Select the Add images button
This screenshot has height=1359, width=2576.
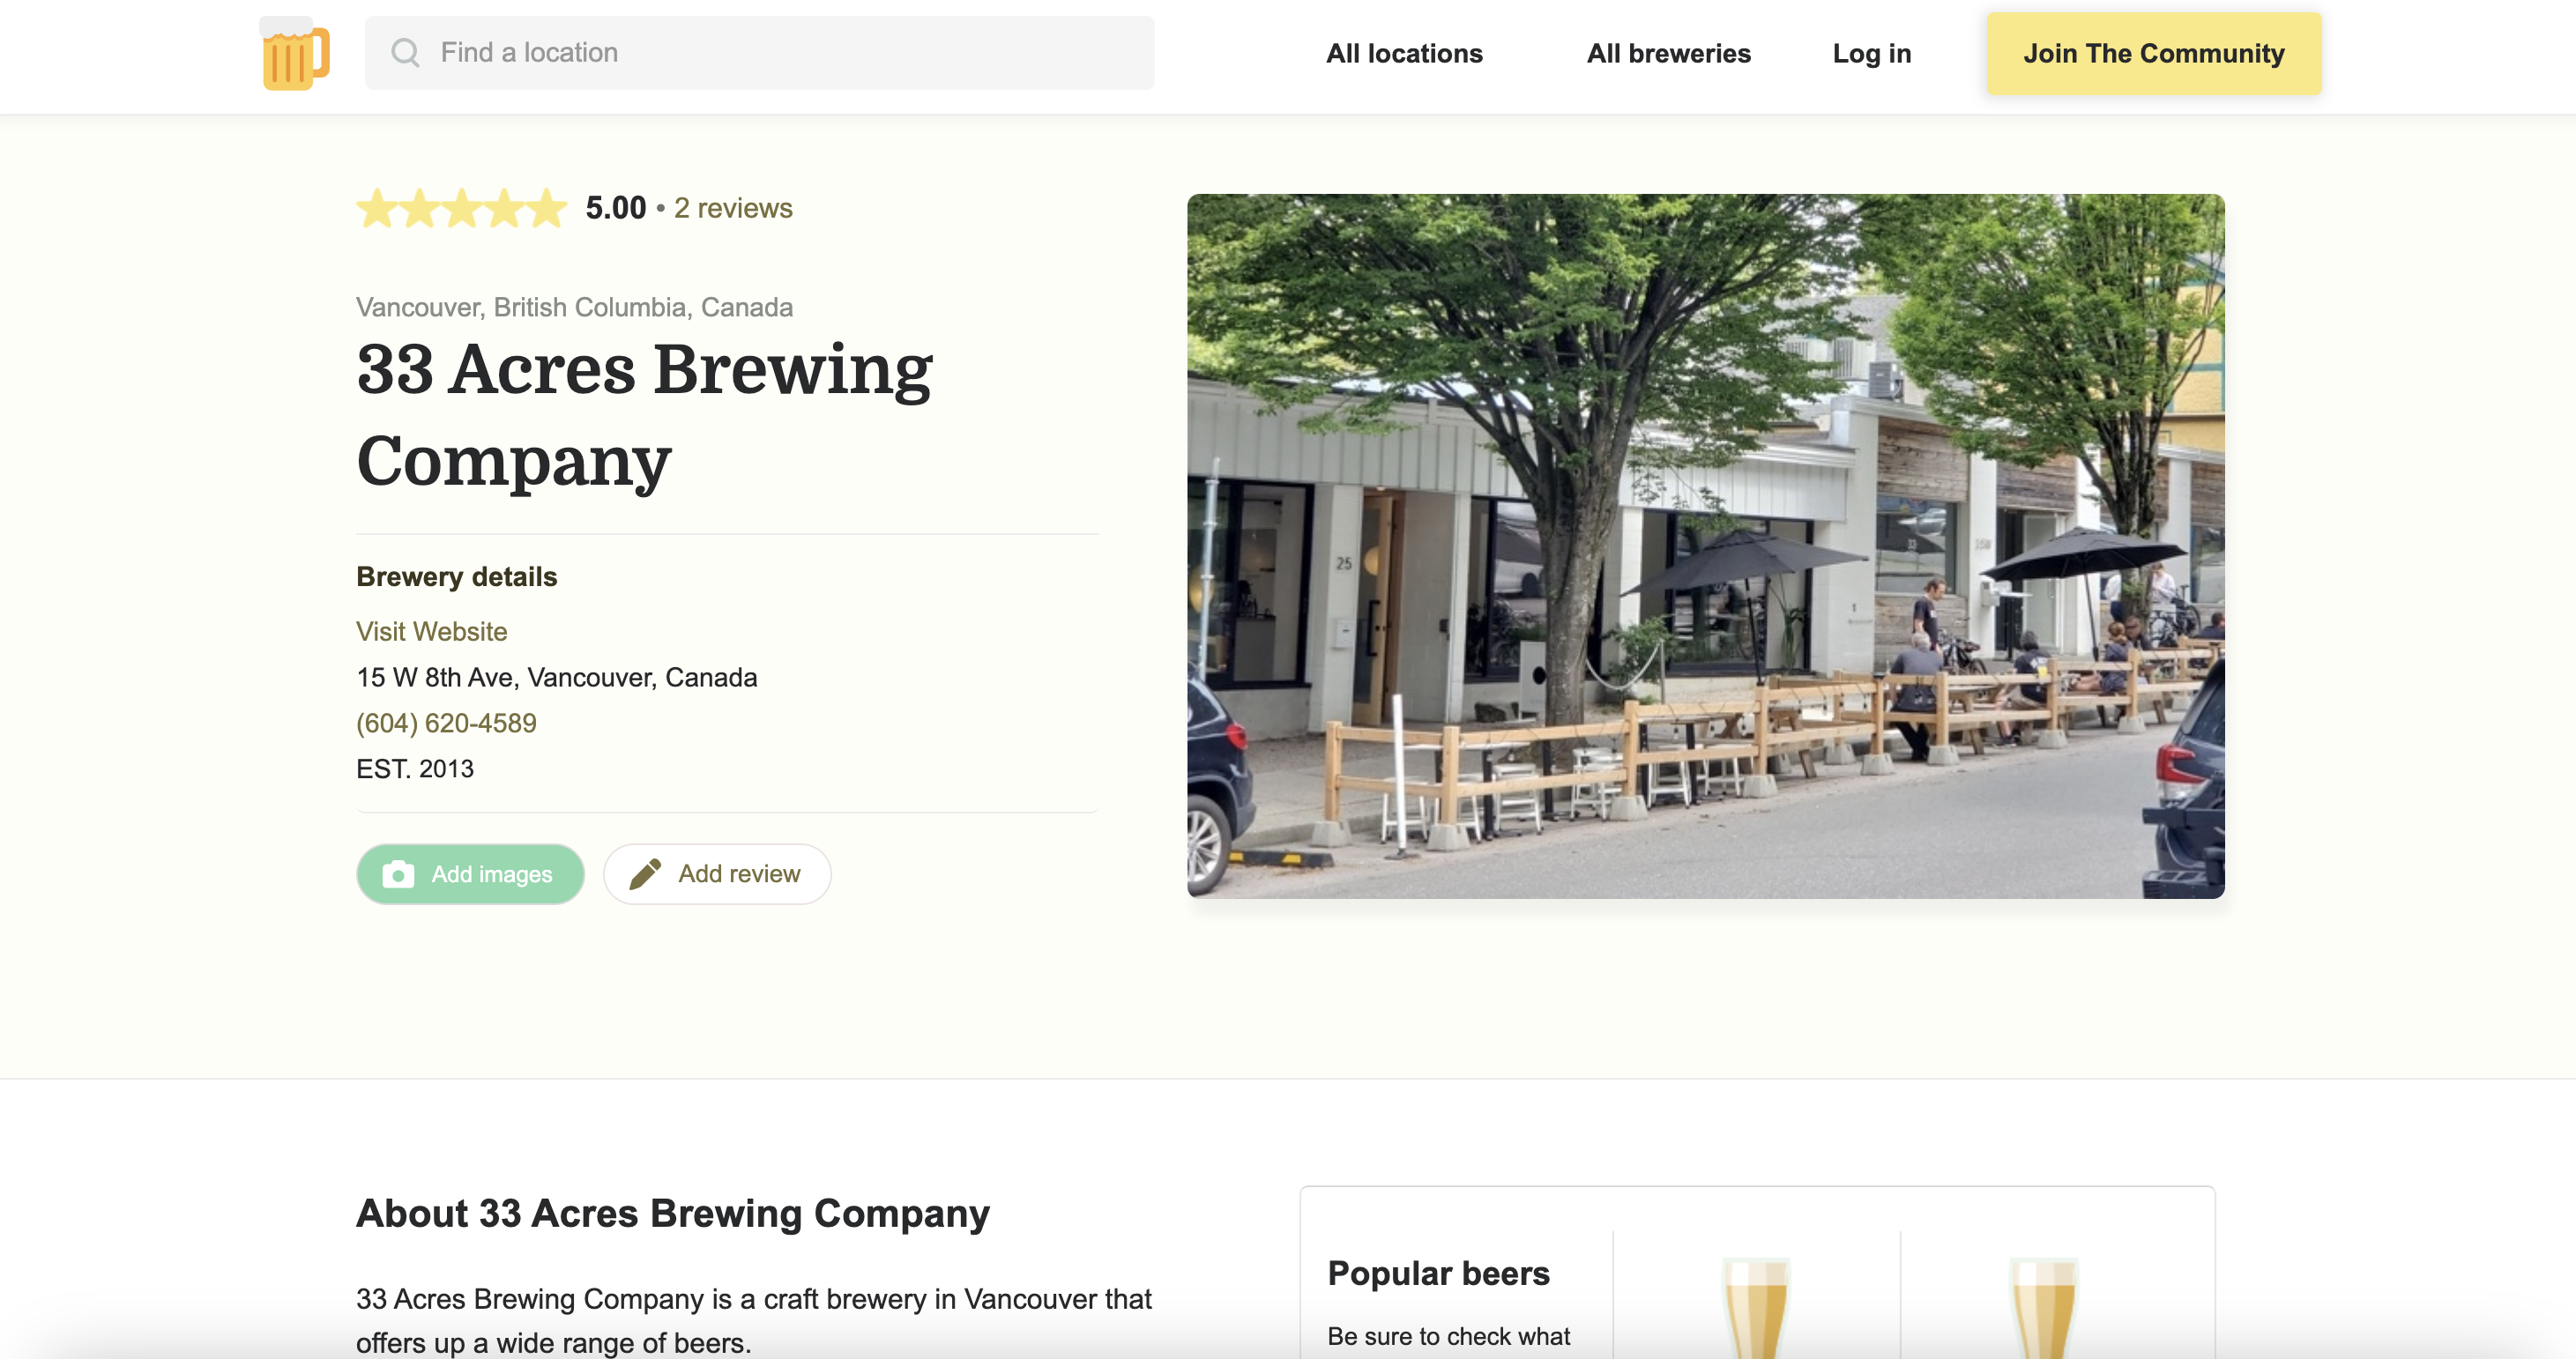470,874
